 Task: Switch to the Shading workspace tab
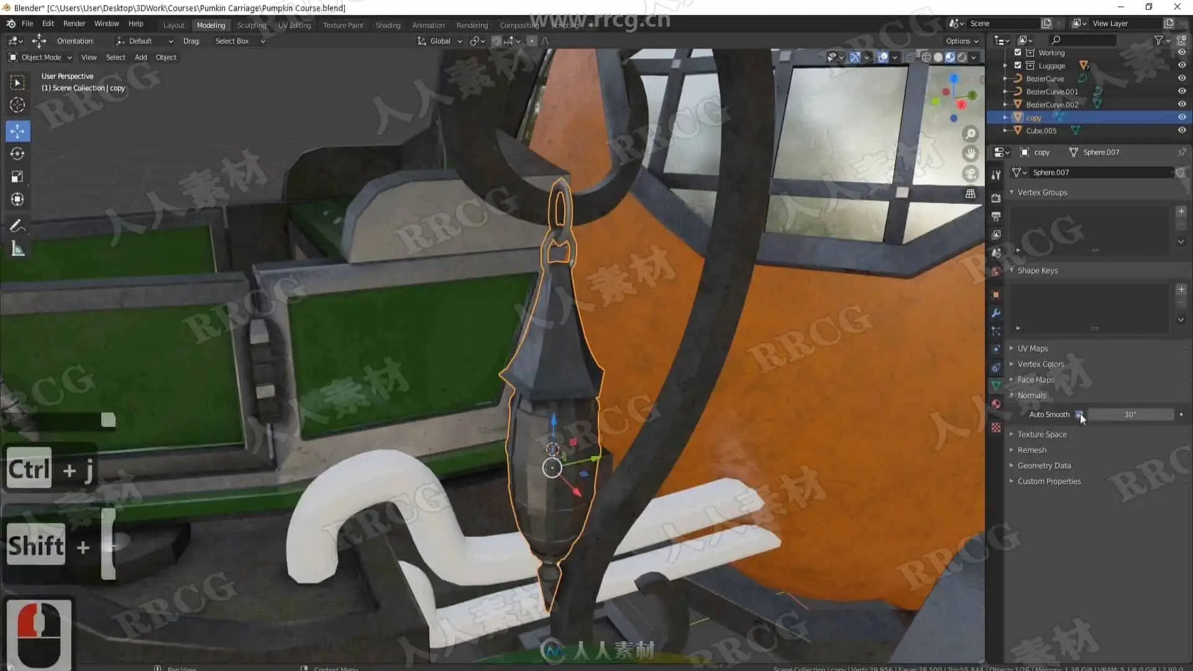click(388, 25)
